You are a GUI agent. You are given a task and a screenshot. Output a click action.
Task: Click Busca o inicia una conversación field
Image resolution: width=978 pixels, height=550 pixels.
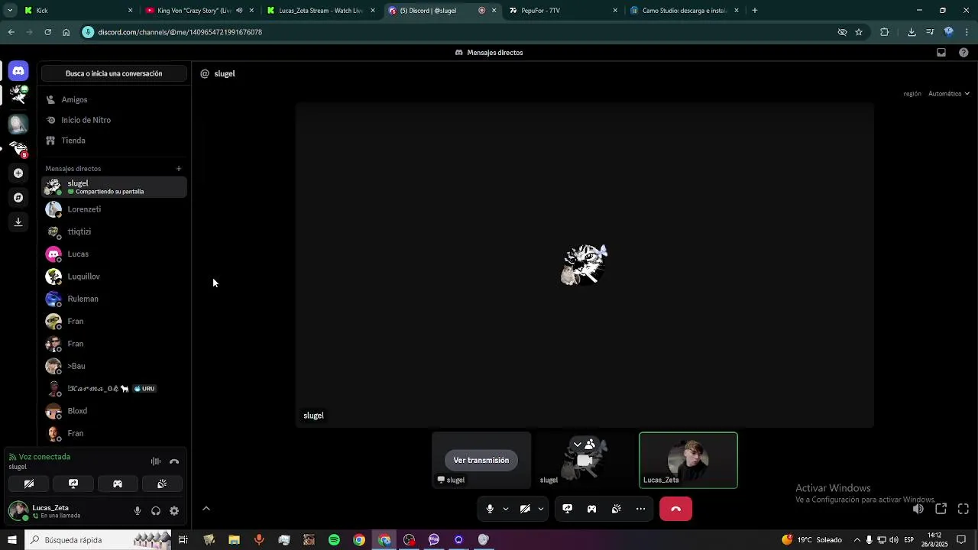coord(114,73)
